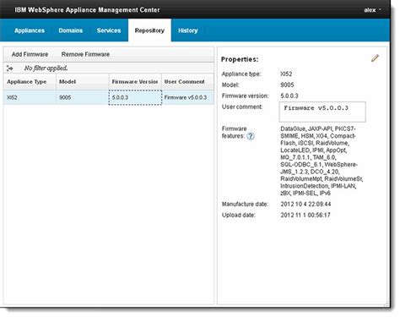Click the Manufacture date value 2012 10 4 22:09:44
This screenshot has width=400, height=317.
coord(305,204)
